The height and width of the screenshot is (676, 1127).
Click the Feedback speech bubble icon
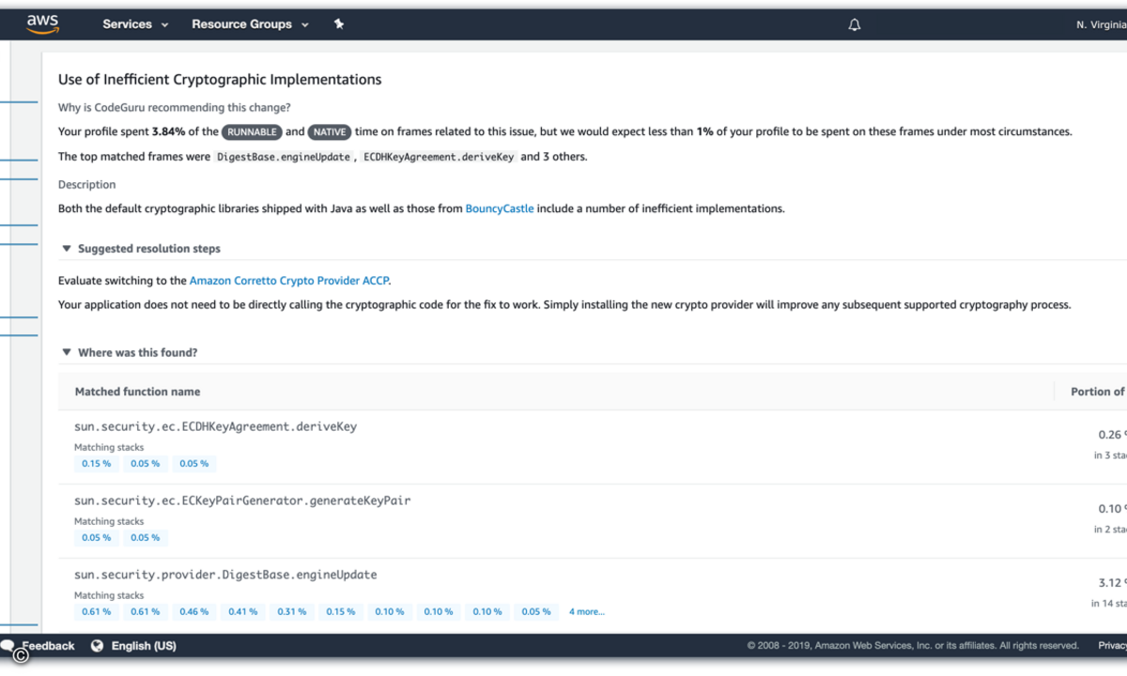click(x=8, y=646)
